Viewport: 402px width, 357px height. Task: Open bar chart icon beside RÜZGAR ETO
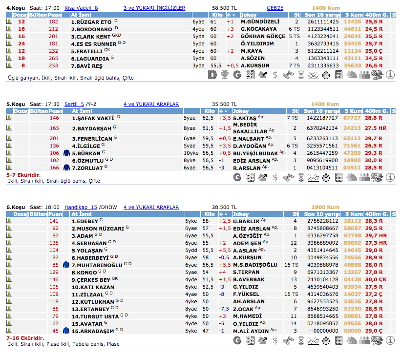pyautogui.click(x=8, y=22)
